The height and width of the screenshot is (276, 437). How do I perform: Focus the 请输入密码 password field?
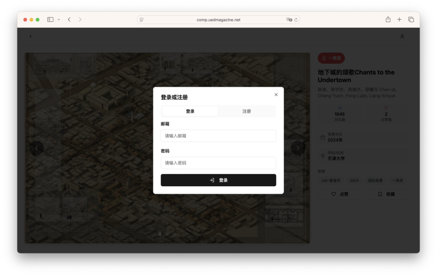(218, 163)
